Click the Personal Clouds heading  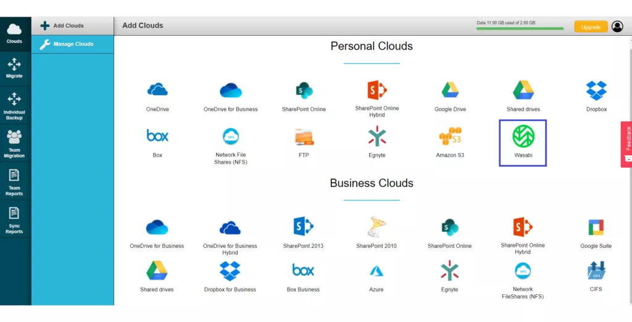coord(372,46)
